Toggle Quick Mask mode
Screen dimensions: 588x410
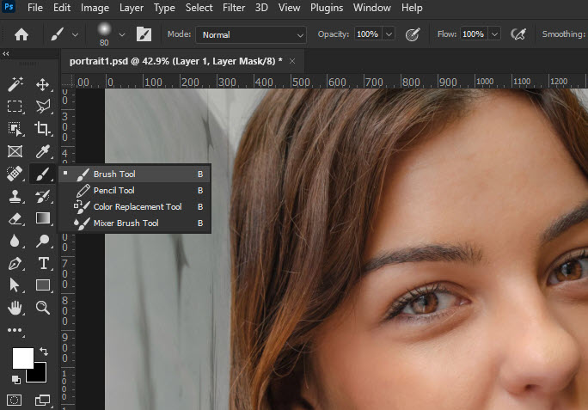[15, 401]
